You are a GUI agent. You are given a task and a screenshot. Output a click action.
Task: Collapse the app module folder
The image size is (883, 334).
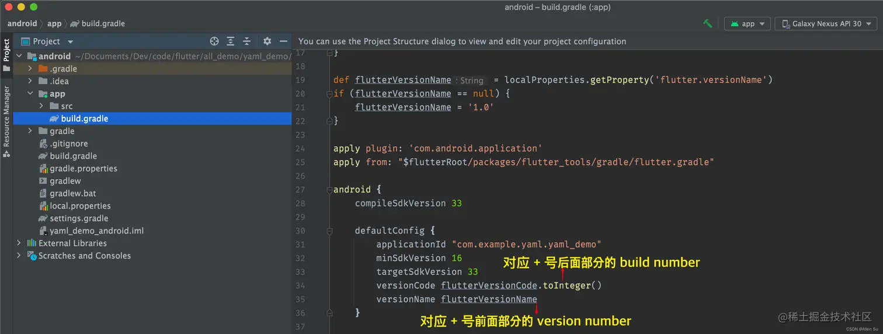pos(30,94)
